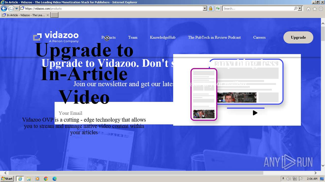325x182 pixels.
Task: Open the Windows Start button
Action: click(x=7, y=179)
